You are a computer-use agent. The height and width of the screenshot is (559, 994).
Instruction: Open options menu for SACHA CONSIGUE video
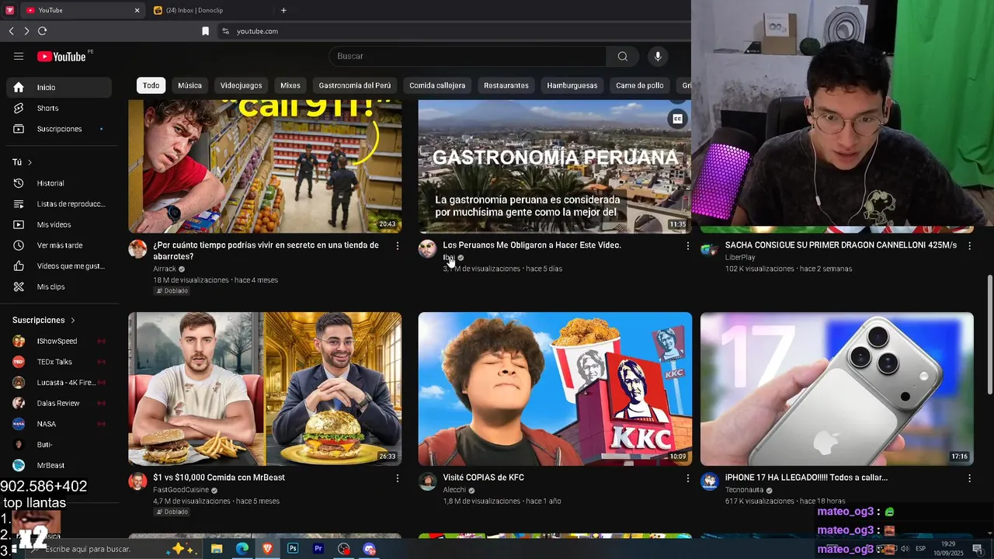coord(969,245)
